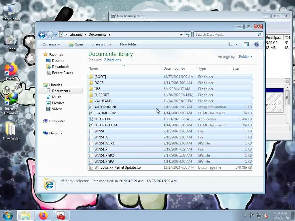Click Documents in the address breadcrumb
The image size is (295, 221).
click(x=97, y=35)
